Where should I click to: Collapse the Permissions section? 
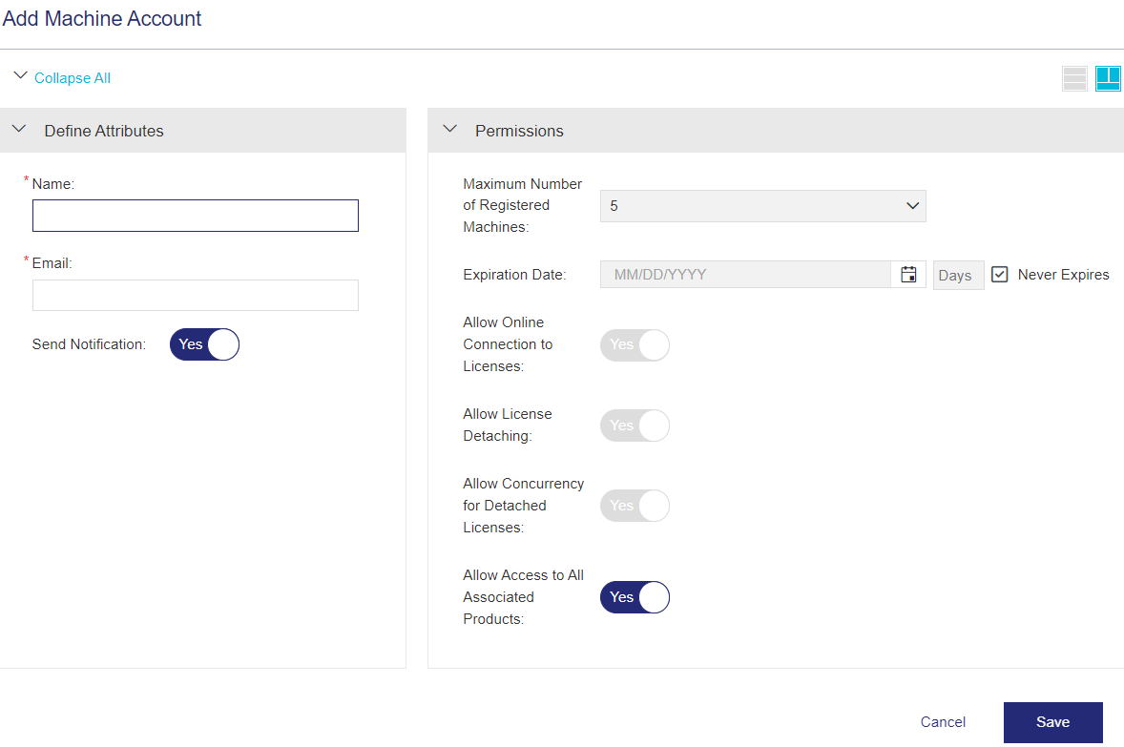tap(452, 130)
